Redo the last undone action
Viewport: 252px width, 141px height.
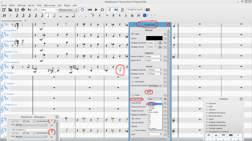pyautogui.click(x=36, y=10)
